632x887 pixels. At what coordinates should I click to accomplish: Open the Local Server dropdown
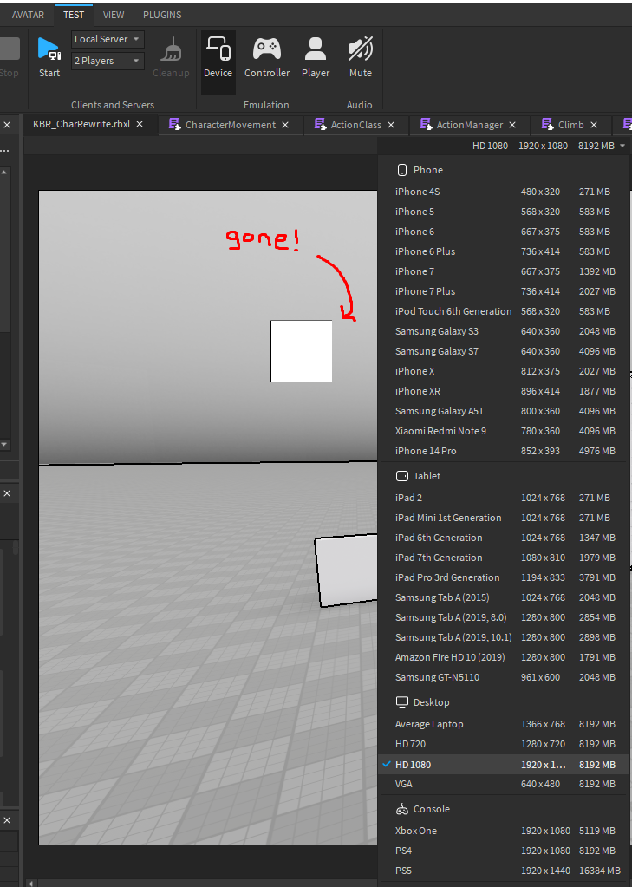pos(108,39)
